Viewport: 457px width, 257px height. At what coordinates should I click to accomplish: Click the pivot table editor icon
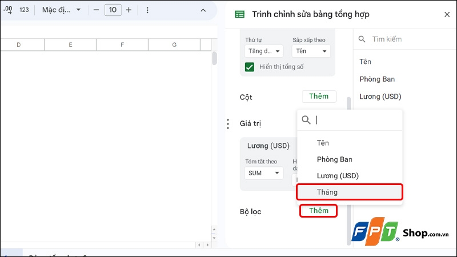[240, 14]
